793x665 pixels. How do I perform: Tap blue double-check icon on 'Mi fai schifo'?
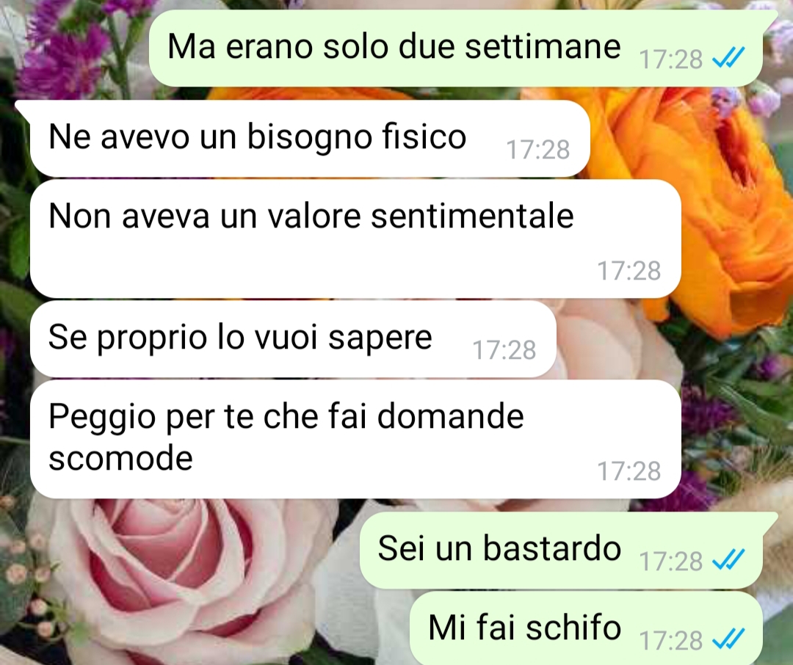click(x=728, y=639)
